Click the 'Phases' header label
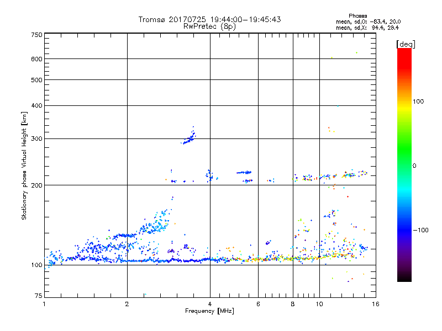The image size is (442, 331). [357, 16]
